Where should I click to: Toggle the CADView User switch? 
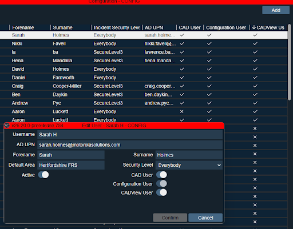161,192
